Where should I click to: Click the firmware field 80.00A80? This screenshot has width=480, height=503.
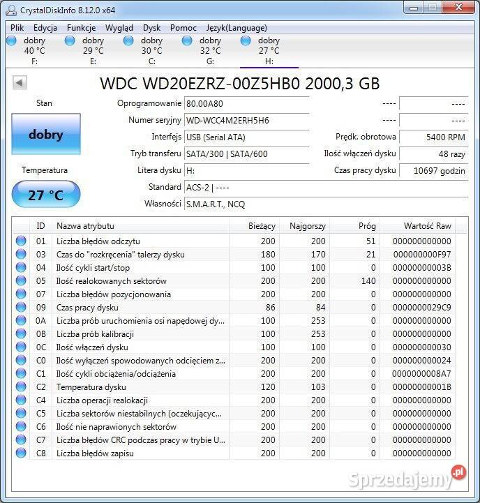[x=247, y=104]
